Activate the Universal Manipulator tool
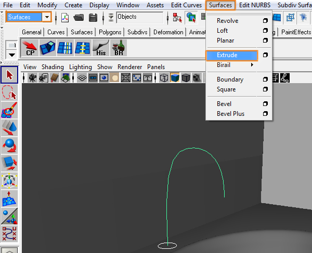 point(9,181)
